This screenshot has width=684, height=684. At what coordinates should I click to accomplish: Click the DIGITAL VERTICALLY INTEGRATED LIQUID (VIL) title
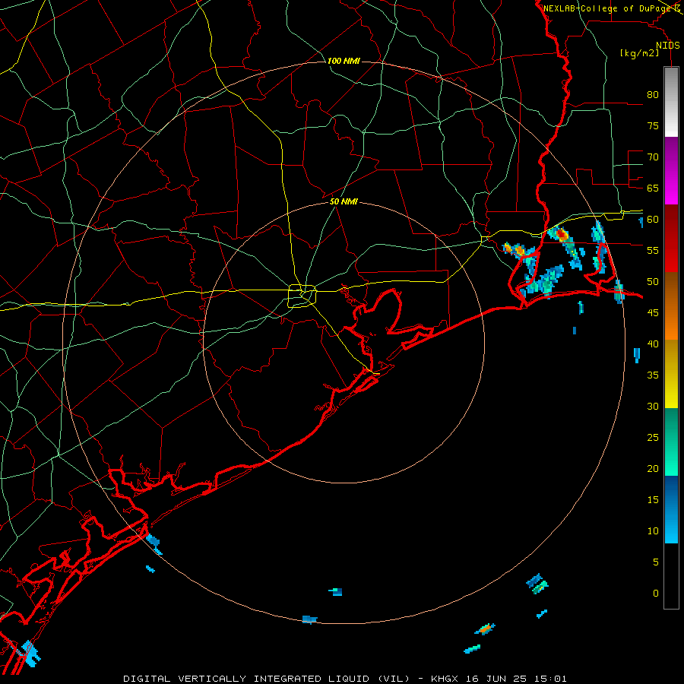(x=267, y=679)
